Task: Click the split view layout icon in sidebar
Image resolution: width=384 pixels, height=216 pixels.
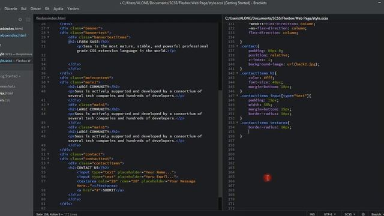Action: pos(28,20)
